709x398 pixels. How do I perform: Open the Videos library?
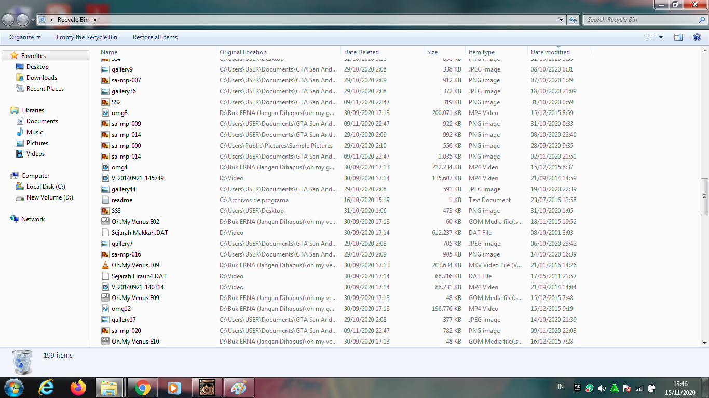[x=35, y=154]
